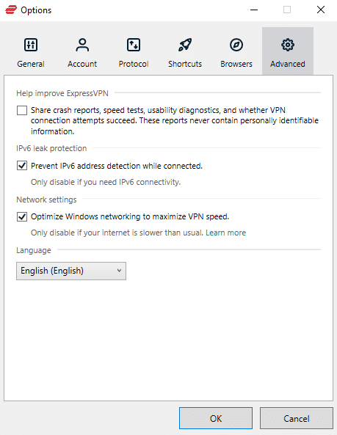Screen dimensions: 337x435
Task: Click the 'Language' section heading
Action: tap(34, 250)
